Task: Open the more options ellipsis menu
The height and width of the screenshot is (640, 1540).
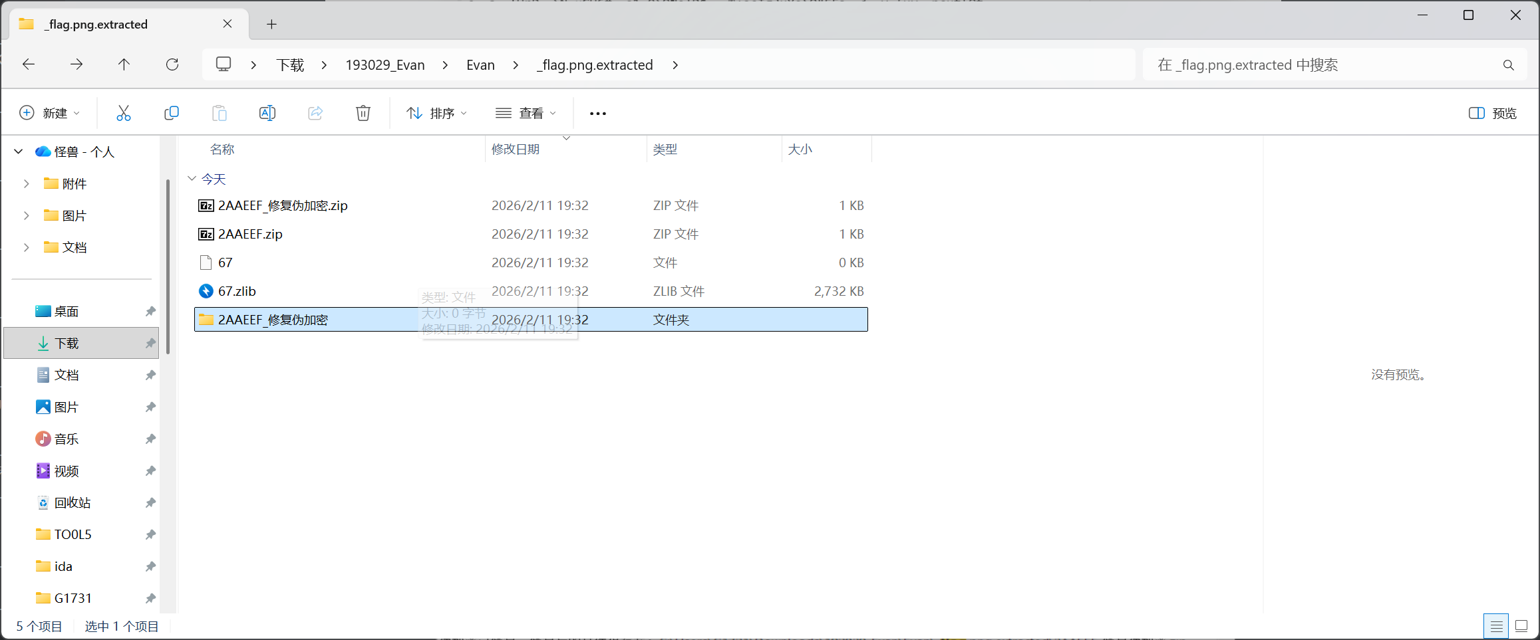Action: 597,114
